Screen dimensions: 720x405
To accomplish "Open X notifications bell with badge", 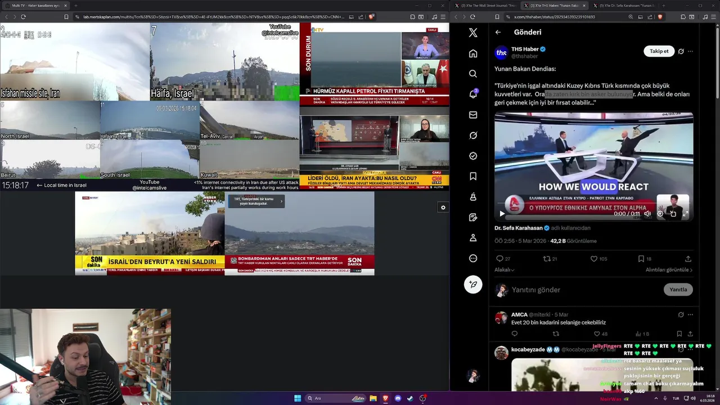I will coord(473,94).
